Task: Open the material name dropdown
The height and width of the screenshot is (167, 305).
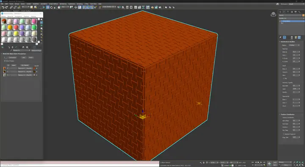Action: point(22,50)
